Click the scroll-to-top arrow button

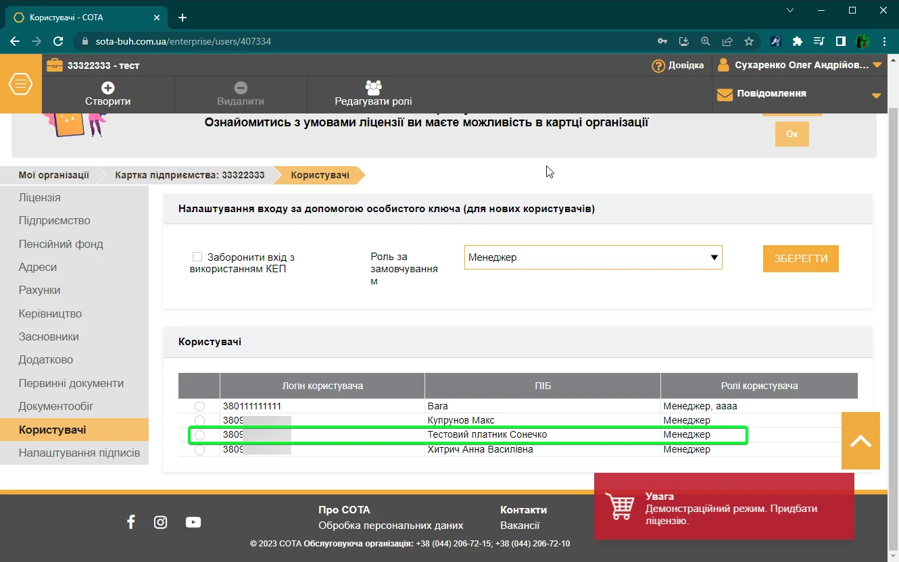[860, 440]
